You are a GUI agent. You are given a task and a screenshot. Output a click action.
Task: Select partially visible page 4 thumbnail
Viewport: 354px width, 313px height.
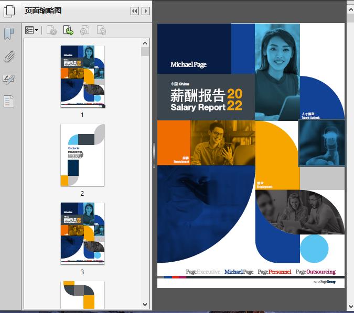[83, 295]
